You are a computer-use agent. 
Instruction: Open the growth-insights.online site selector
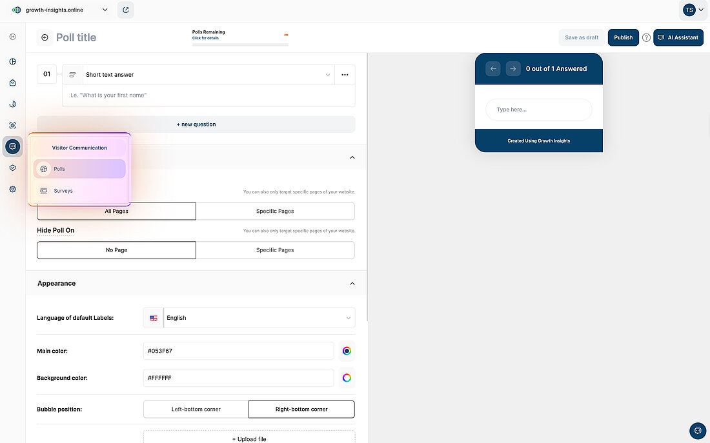(x=61, y=10)
